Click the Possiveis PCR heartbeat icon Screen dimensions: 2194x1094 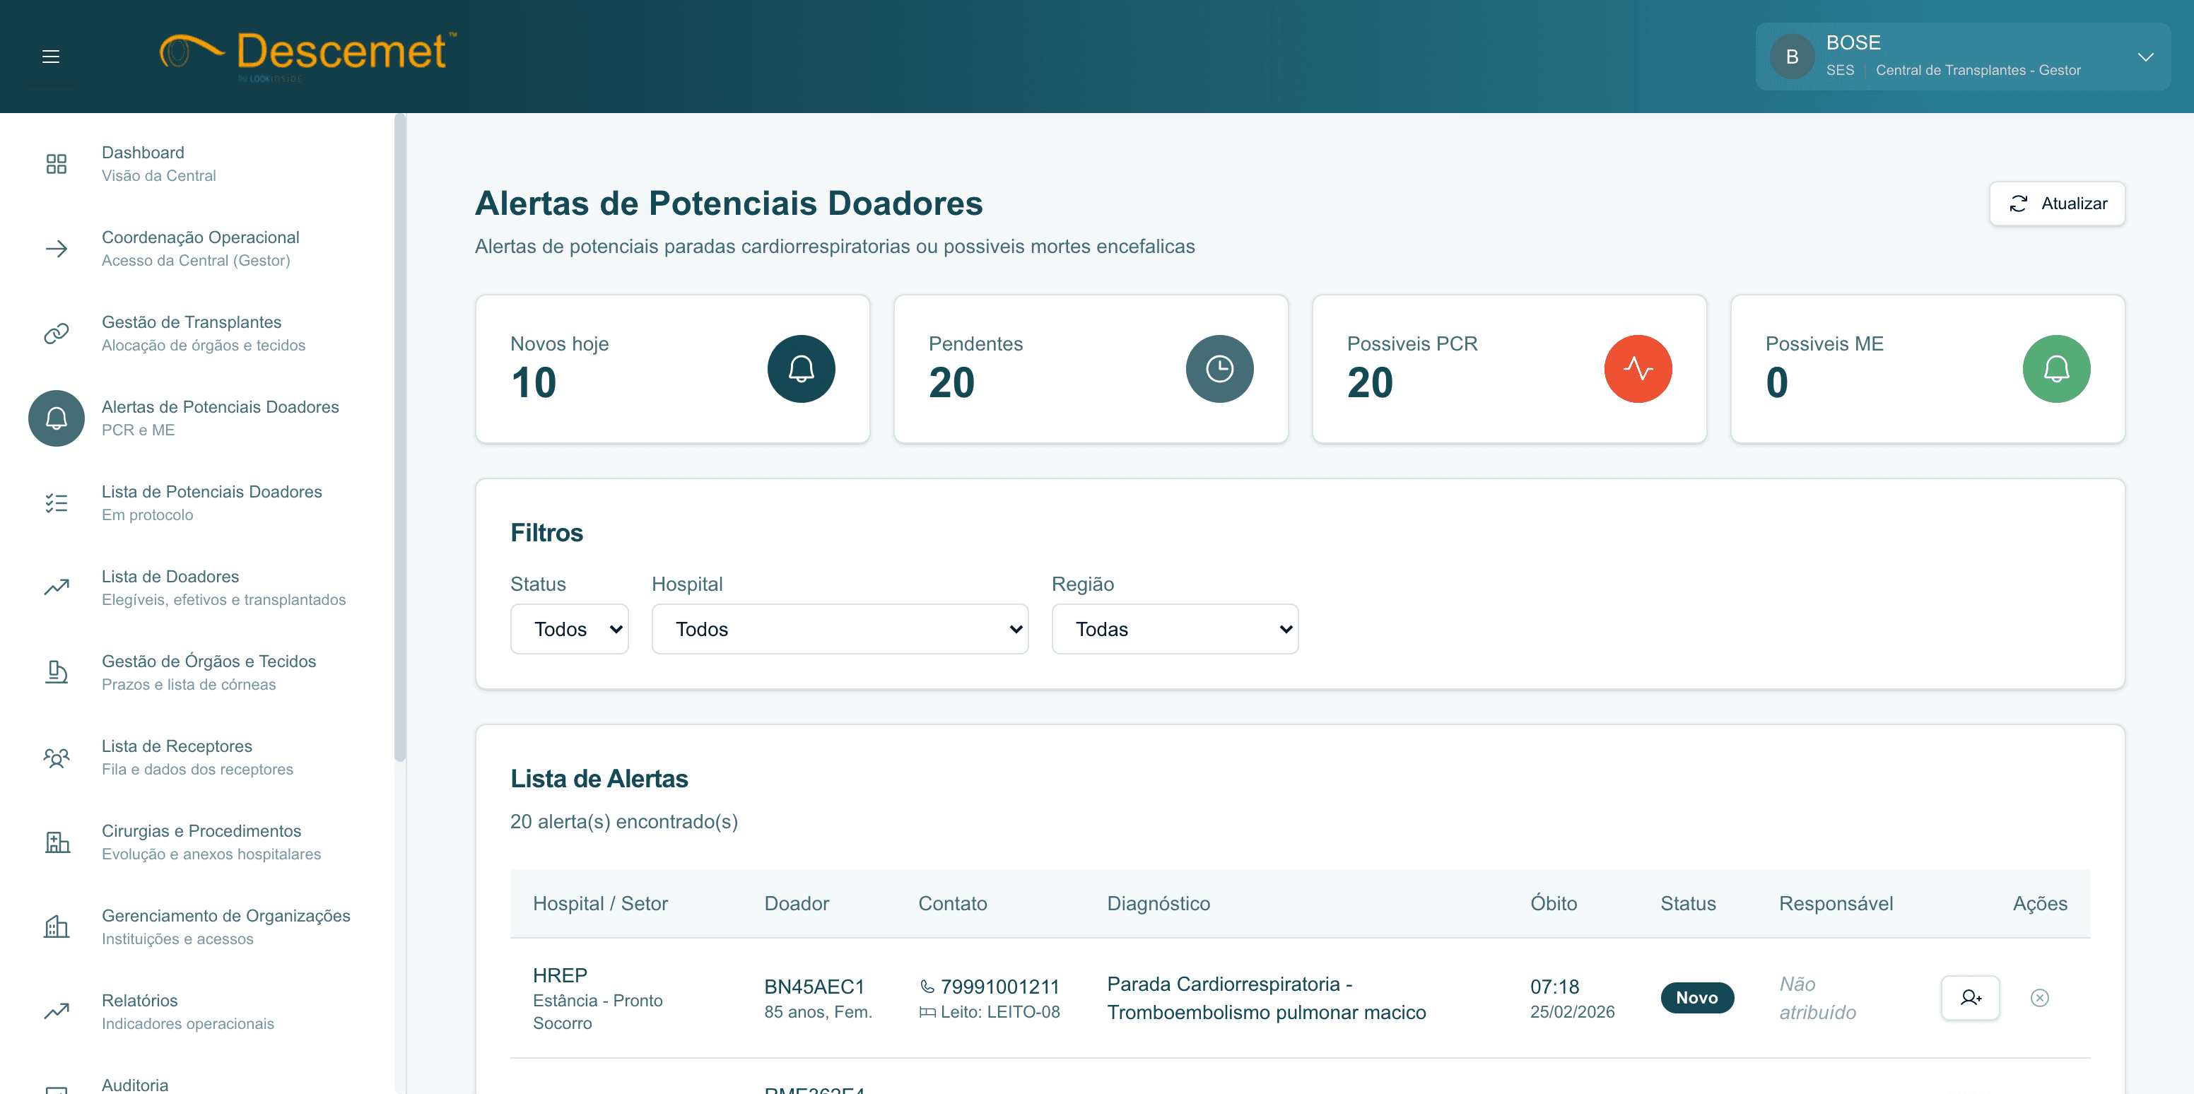[x=1638, y=369]
